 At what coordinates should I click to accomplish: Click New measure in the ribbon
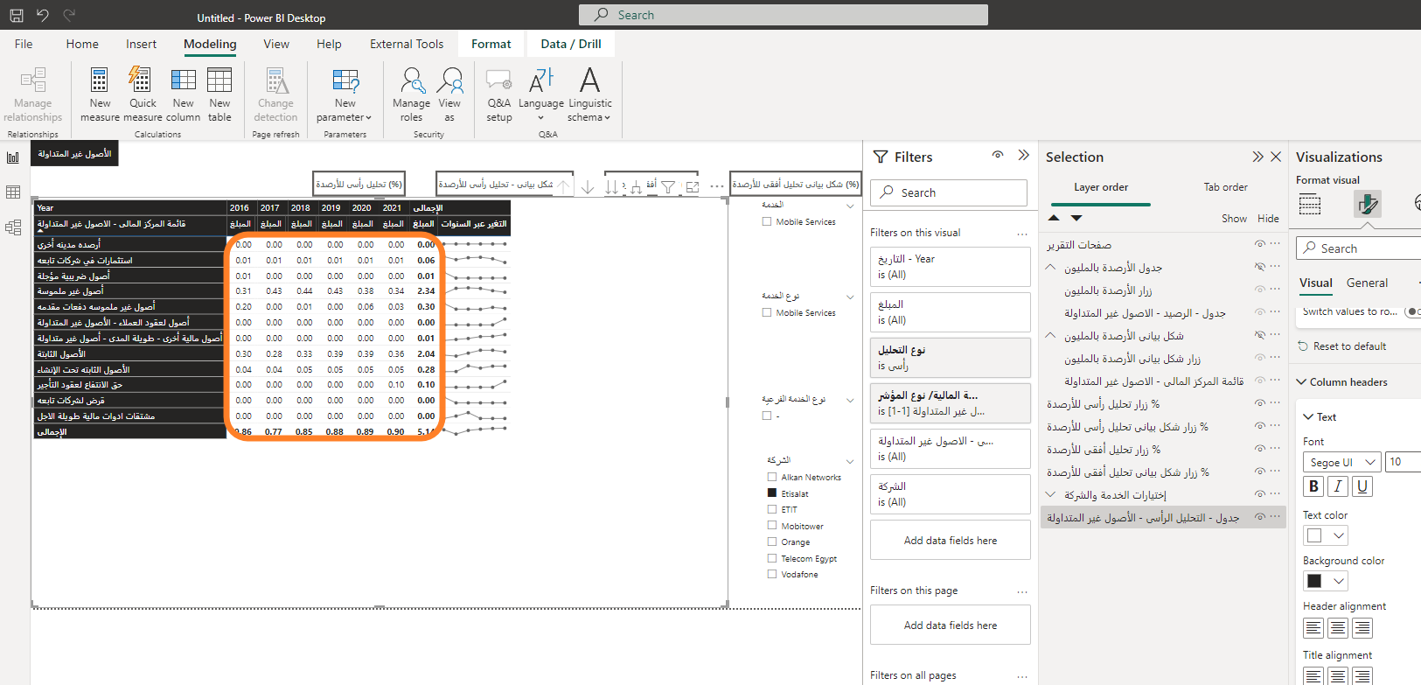100,94
